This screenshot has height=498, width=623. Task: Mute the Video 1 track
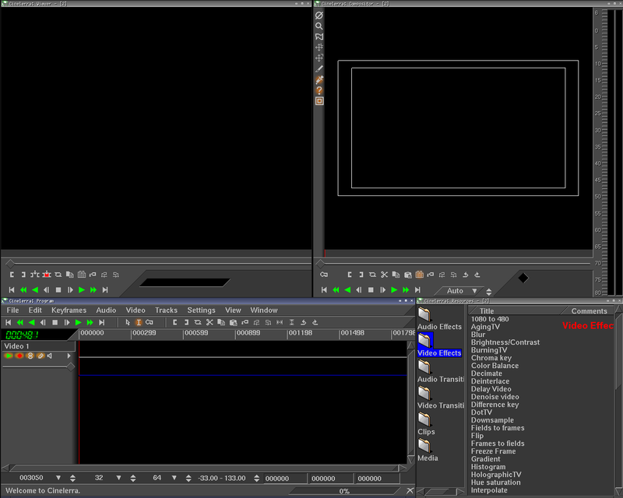(x=50, y=356)
